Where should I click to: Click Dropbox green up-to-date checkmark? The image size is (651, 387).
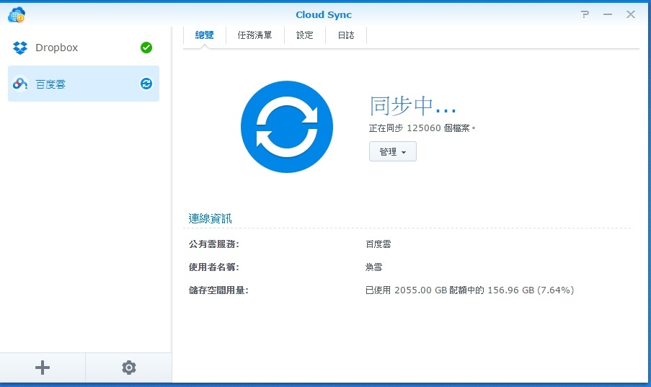coord(146,48)
